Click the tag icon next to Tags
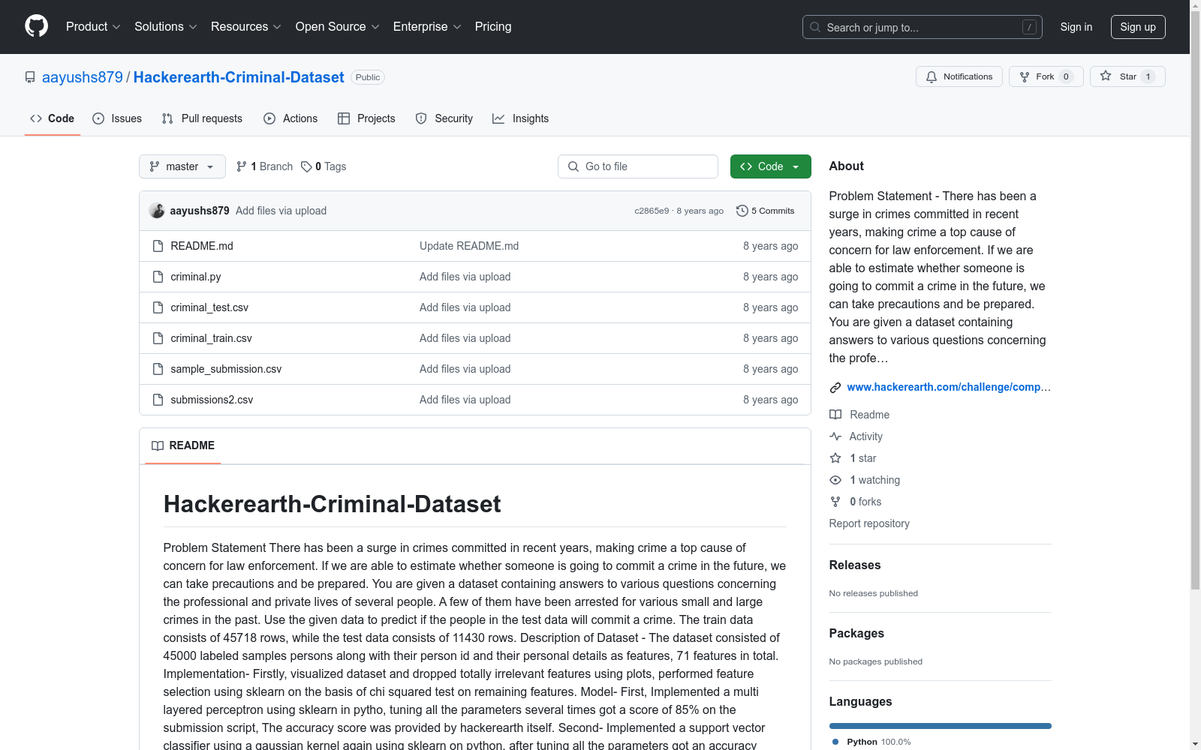 (306, 166)
